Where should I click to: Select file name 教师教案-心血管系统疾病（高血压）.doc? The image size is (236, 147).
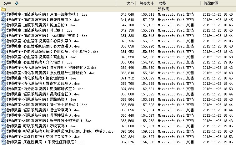41,57
